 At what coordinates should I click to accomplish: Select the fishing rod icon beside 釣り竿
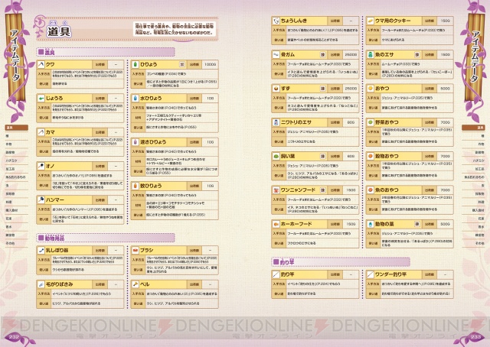coord(276,274)
